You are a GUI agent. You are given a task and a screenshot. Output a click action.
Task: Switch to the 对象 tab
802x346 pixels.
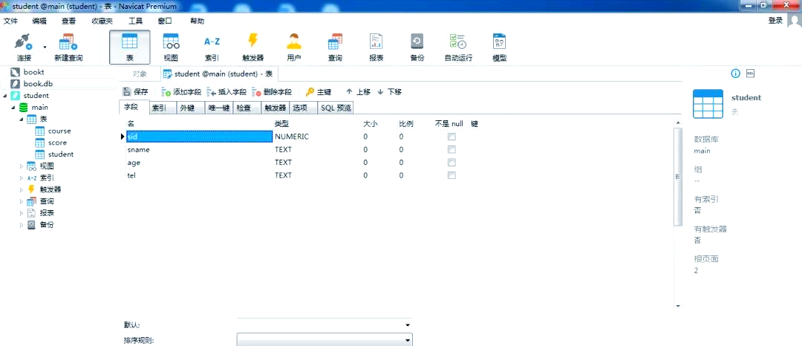coord(140,74)
